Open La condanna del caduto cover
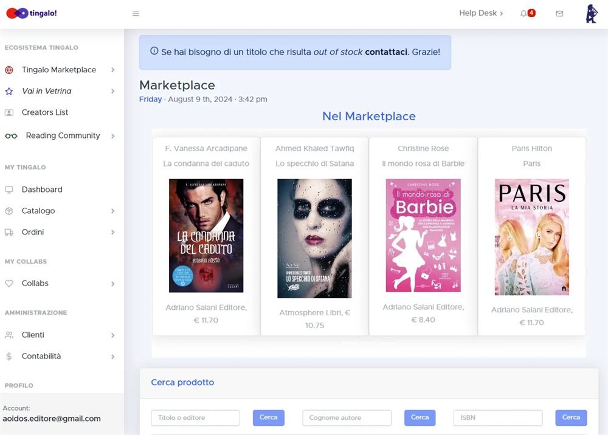Image resolution: width=608 pixels, height=435 pixels. pos(206,236)
